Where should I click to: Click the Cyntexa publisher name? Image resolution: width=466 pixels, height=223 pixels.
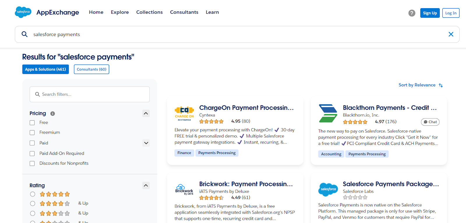coord(207,115)
